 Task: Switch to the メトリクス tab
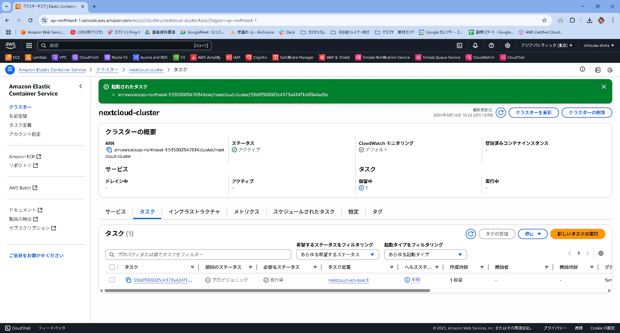coord(247,212)
